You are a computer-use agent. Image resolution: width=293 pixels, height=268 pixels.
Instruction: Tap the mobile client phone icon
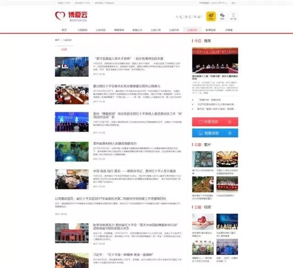233,17
